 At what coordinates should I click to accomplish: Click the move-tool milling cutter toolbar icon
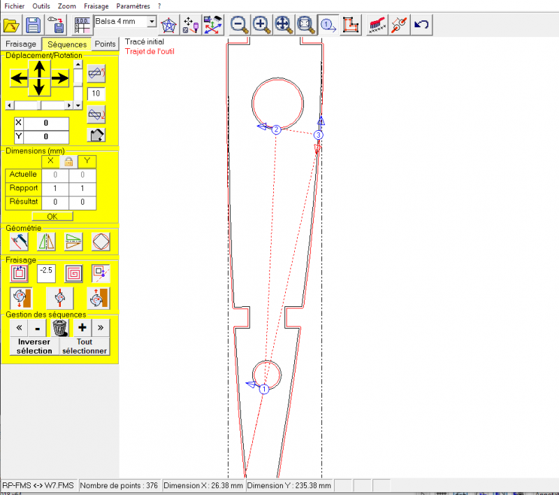click(x=191, y=25)
